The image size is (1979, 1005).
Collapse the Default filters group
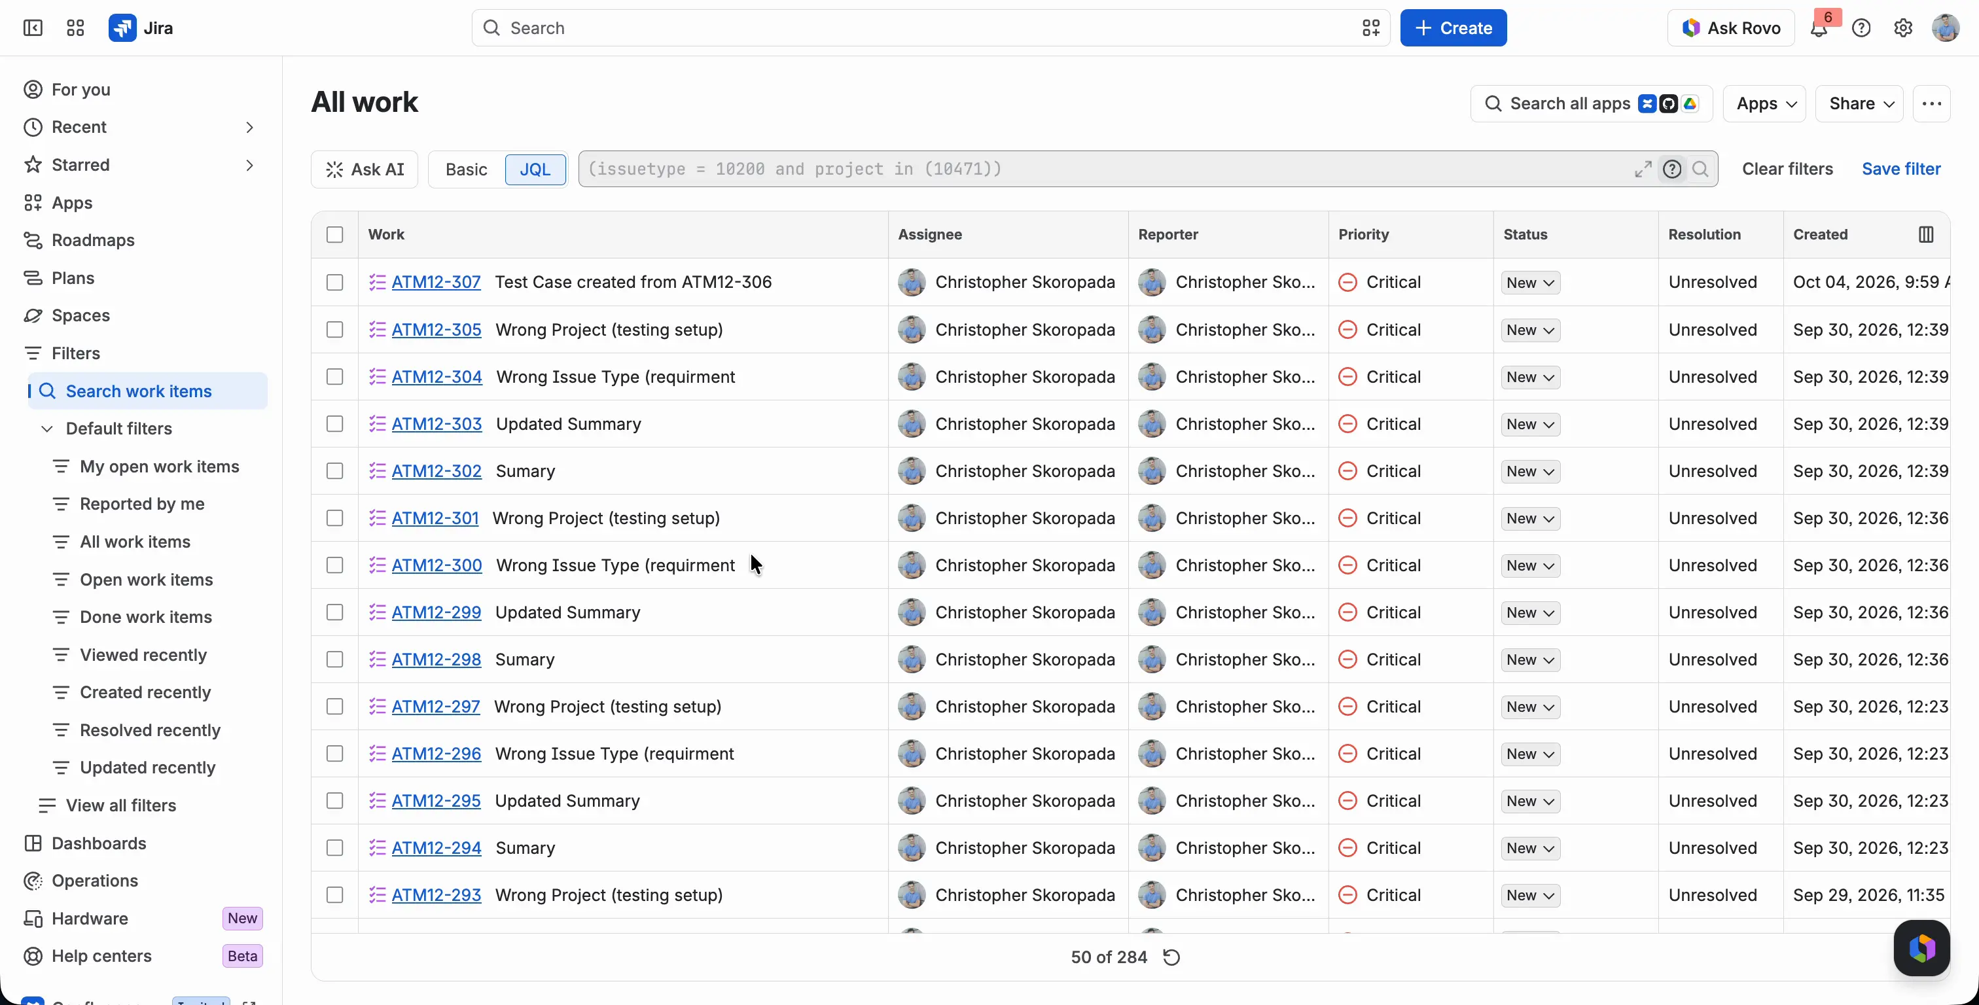click(x=47, y=429)
